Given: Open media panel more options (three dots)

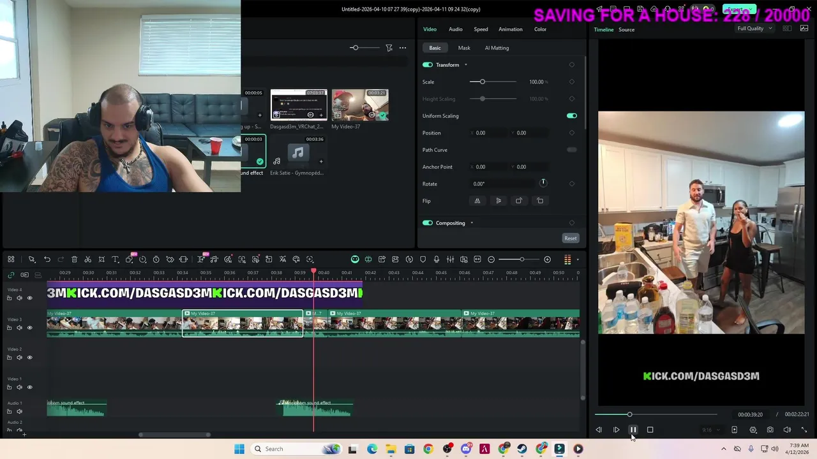Looking at the screenshot, I should 403,48.
